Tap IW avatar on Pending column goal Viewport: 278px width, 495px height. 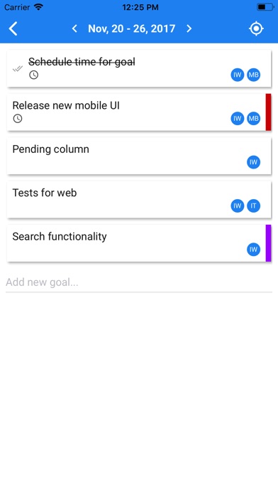(x=253, y=162)
